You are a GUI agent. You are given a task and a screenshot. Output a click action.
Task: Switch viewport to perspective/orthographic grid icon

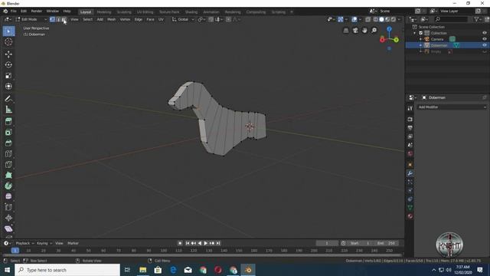pyautogui.click(x=345, y=31)
